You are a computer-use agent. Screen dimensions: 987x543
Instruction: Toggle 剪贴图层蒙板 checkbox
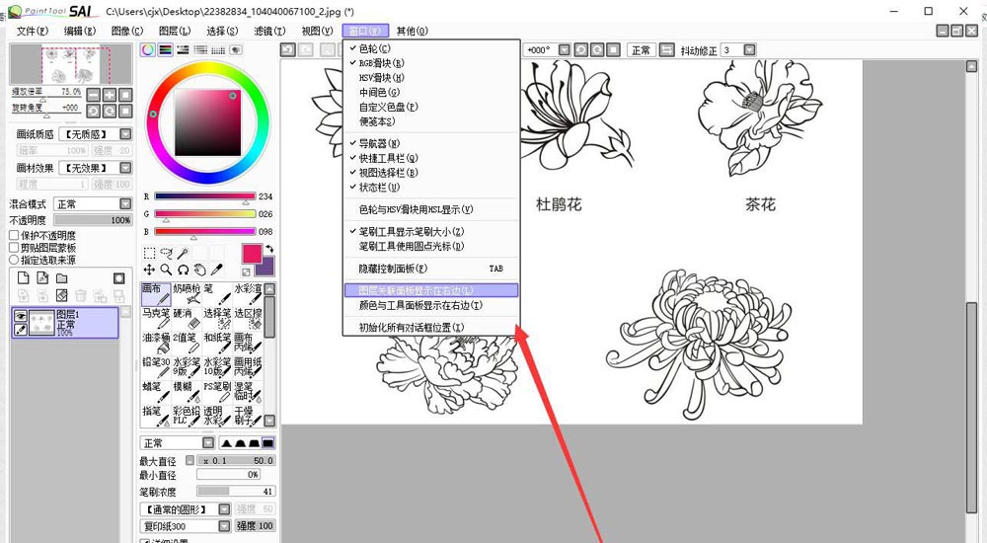pos(14,248)
